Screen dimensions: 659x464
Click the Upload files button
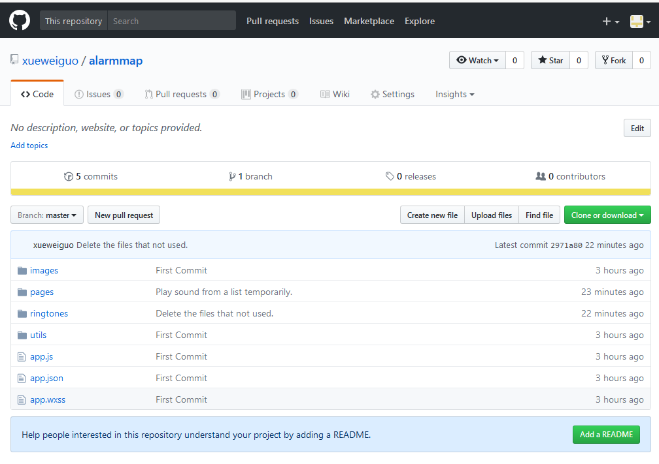click(x=492, y=215)
